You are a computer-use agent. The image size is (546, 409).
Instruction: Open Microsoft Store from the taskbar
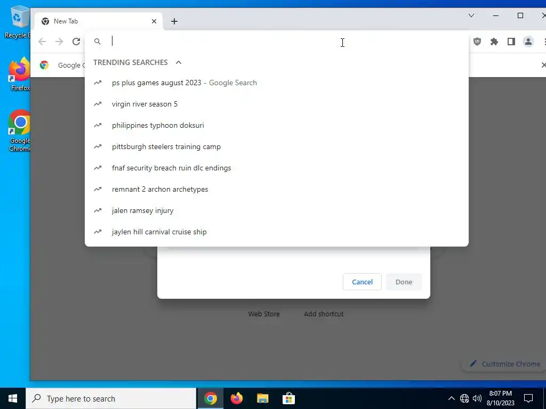[288, 398]
